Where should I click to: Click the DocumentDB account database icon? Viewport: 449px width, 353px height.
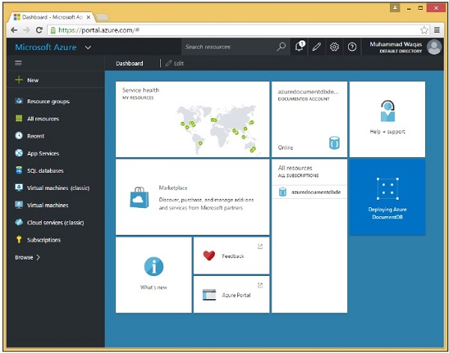click(335, 143)
